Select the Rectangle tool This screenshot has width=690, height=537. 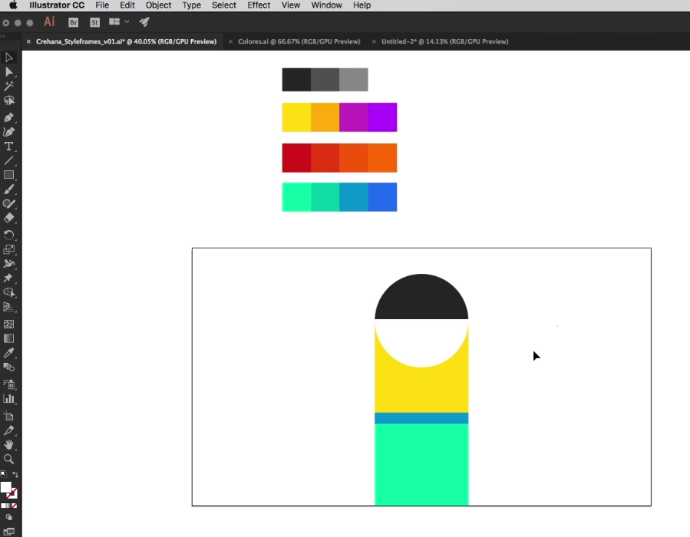[x=9, y=174]
